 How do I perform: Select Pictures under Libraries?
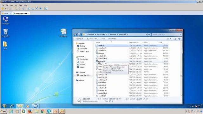[x=81, y=65]
